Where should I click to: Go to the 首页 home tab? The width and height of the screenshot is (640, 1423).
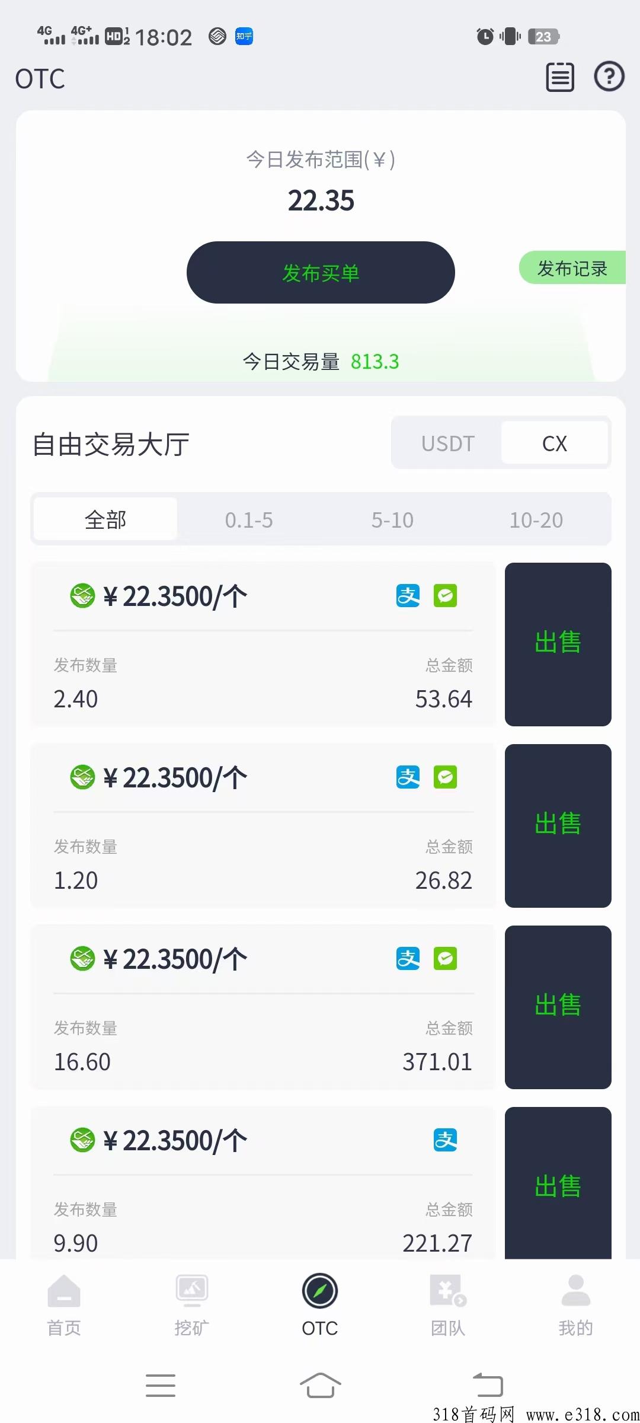point(64,1306)
